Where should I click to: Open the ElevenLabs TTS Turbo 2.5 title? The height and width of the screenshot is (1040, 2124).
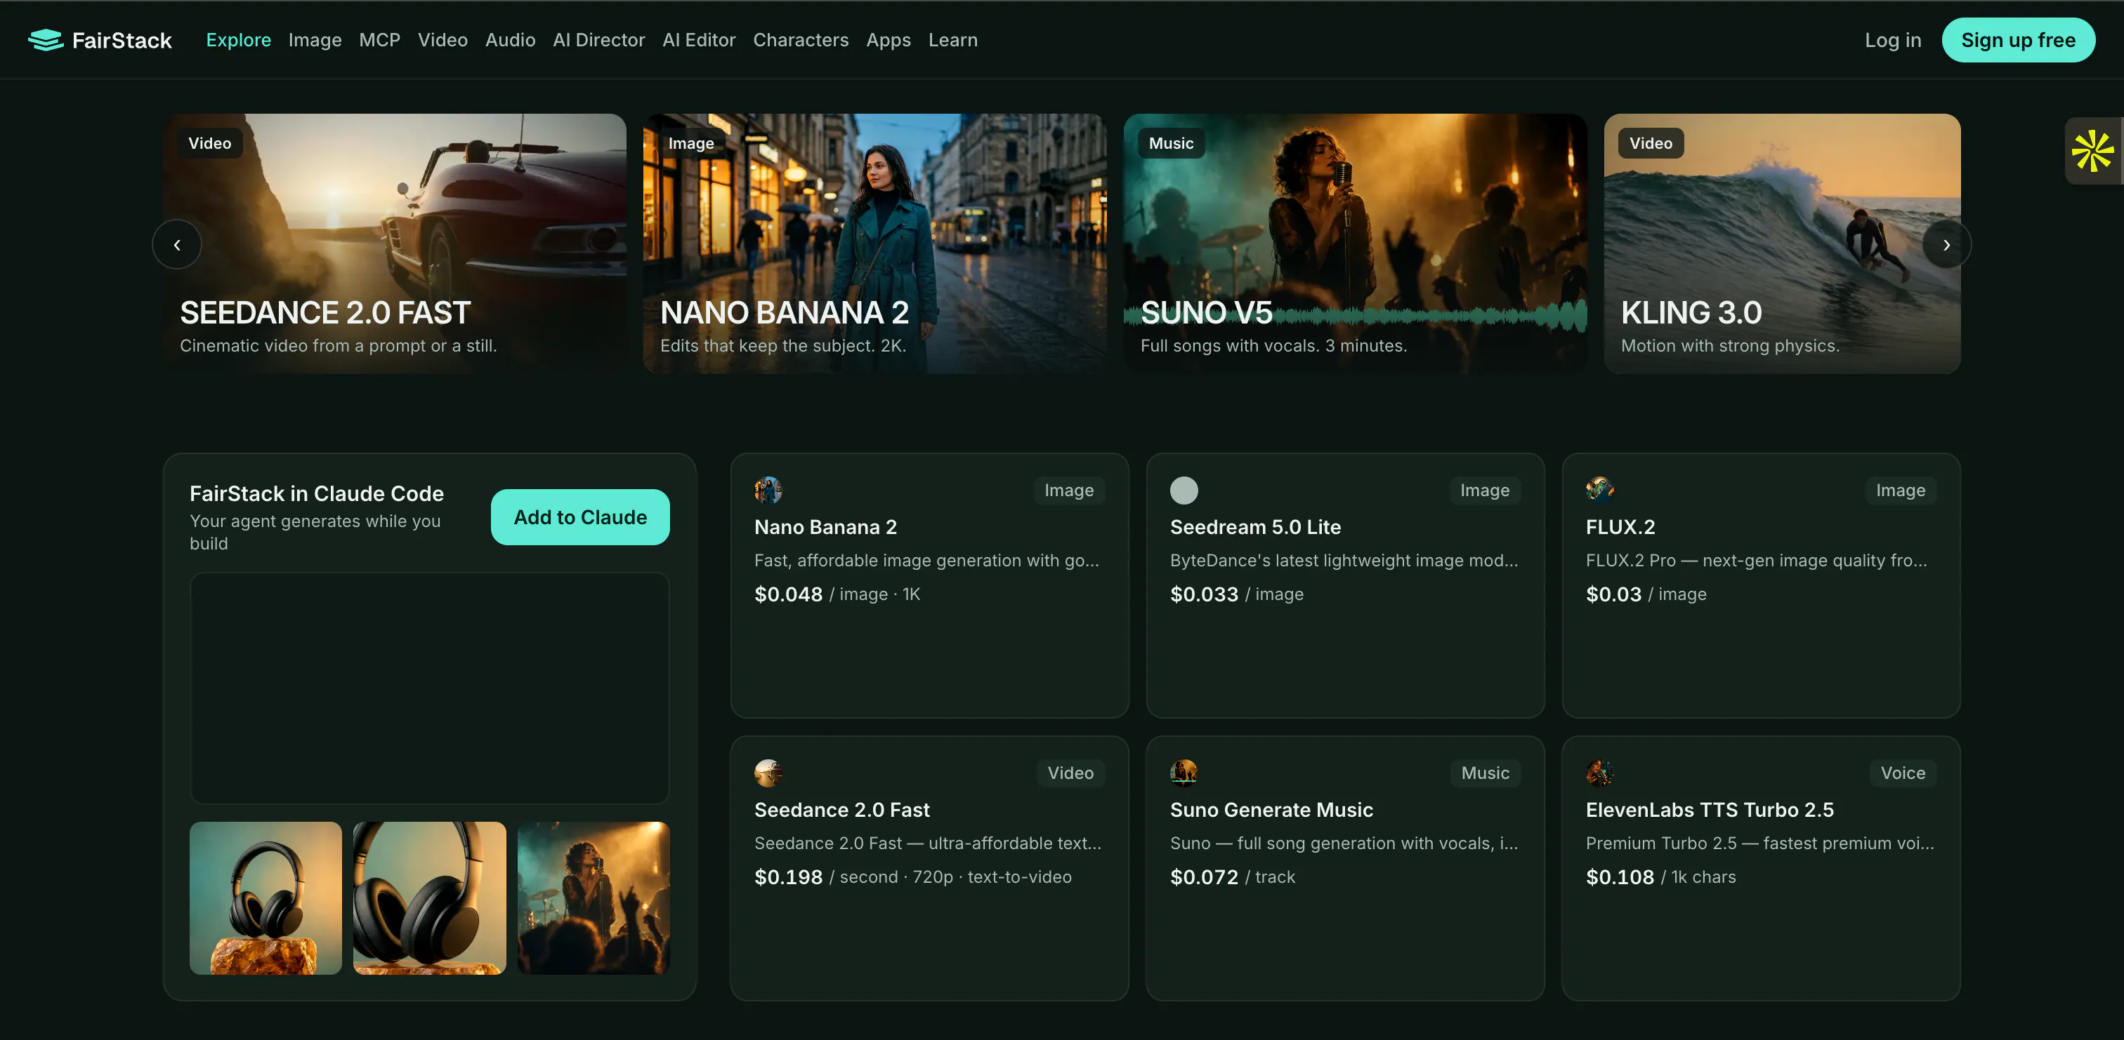[x=1710, y=809]
